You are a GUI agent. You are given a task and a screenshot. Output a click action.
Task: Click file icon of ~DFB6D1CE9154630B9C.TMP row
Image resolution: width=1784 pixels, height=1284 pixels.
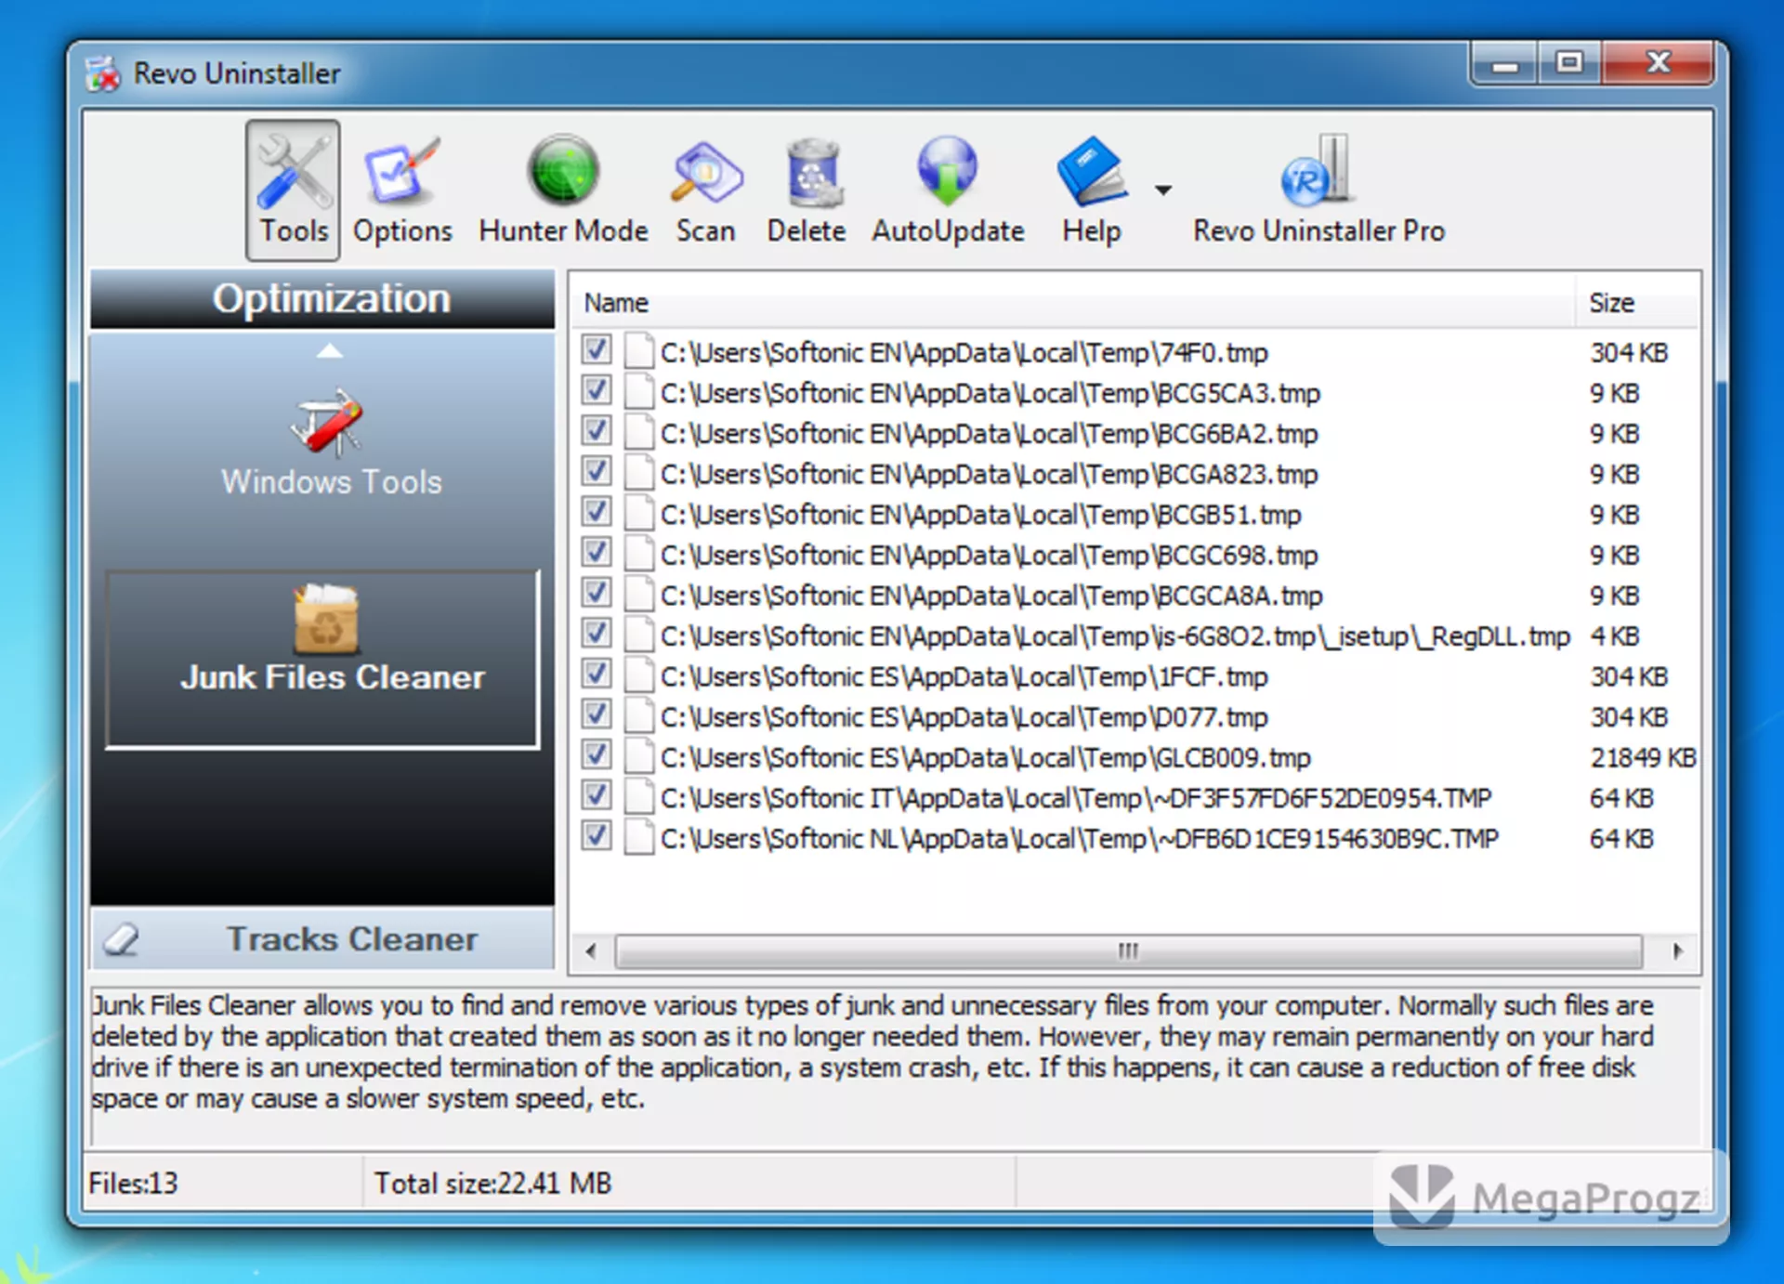[638, 838]
